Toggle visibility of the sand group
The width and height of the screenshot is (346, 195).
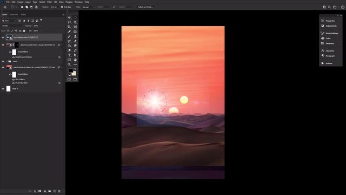click(x=3, y=61)
